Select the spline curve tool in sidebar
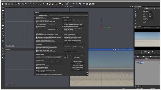The image size is (161, 90). click(3, 31)
